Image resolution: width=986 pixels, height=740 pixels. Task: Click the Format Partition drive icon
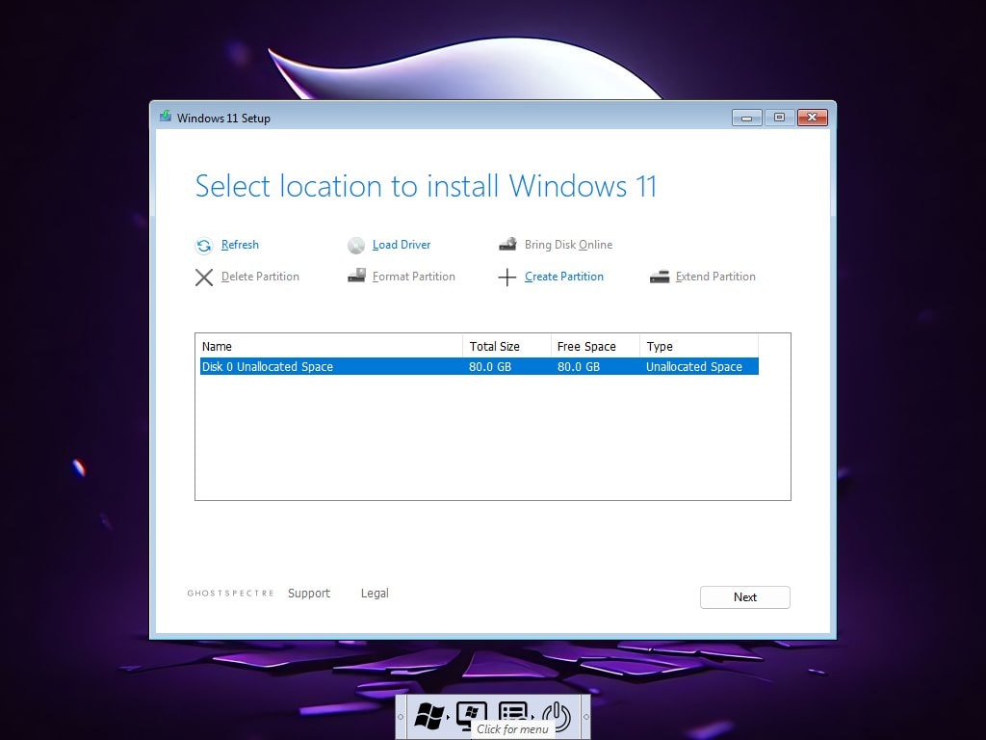tap(356, 276)
